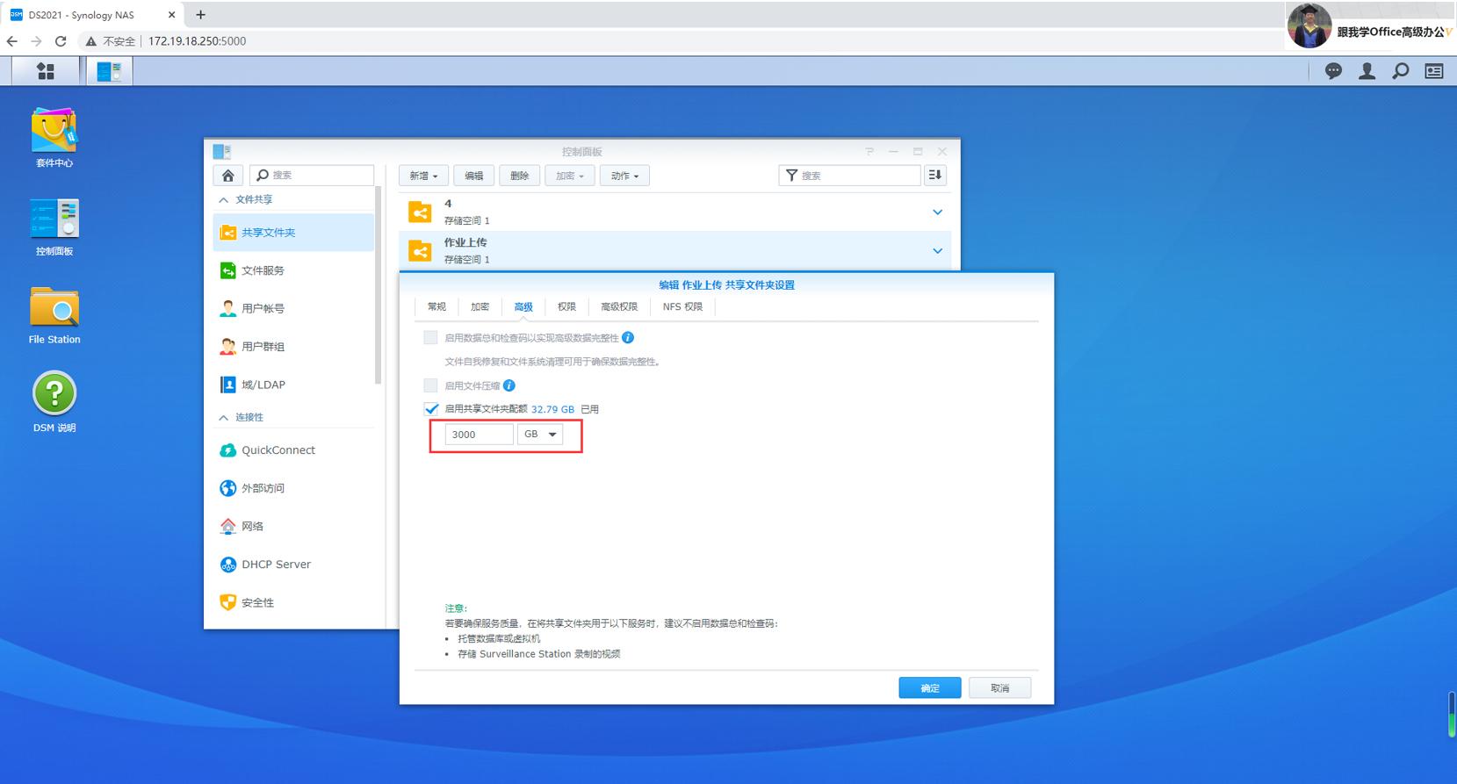Open 网络 settings in the sidebar

(293, 526)
